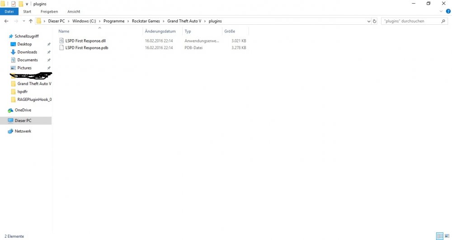Open Grand Theft Auto V sidebar folder
The image size is (452, 240).
(x=34, y=84)
